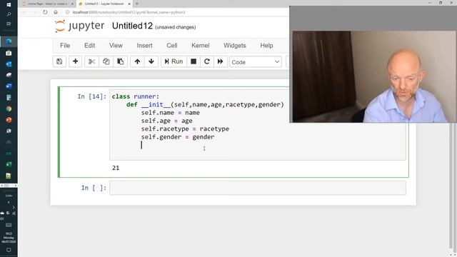Switch to the Untitled12 Jupyter Notebook tab

104,4
